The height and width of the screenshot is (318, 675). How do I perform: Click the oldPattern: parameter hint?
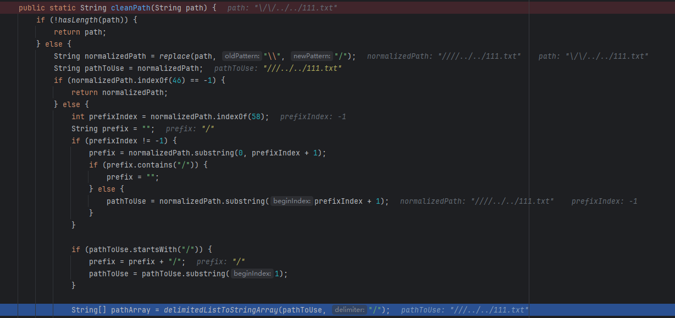(x=242, y=56)
